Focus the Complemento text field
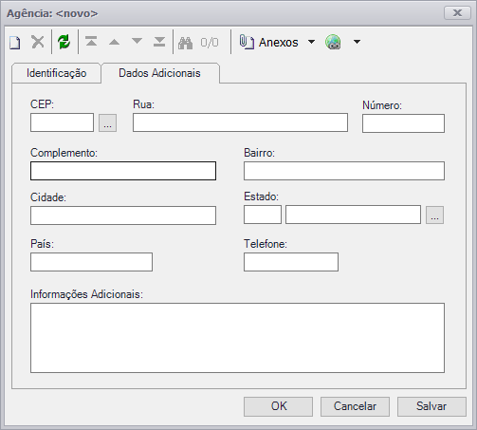The width and height of the screenshot is (477, 430). (123, 171)
